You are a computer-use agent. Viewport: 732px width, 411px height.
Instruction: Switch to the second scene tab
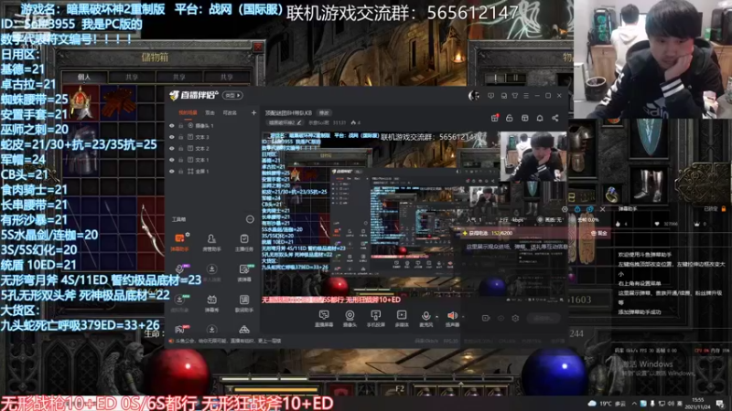210,112
